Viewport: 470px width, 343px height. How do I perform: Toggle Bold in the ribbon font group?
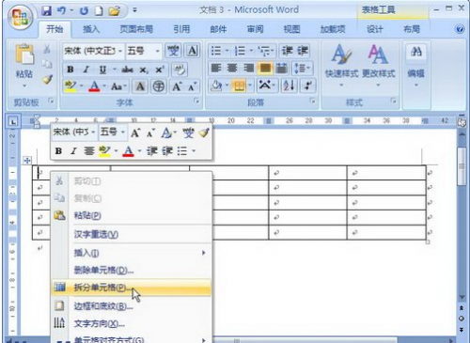70,70
